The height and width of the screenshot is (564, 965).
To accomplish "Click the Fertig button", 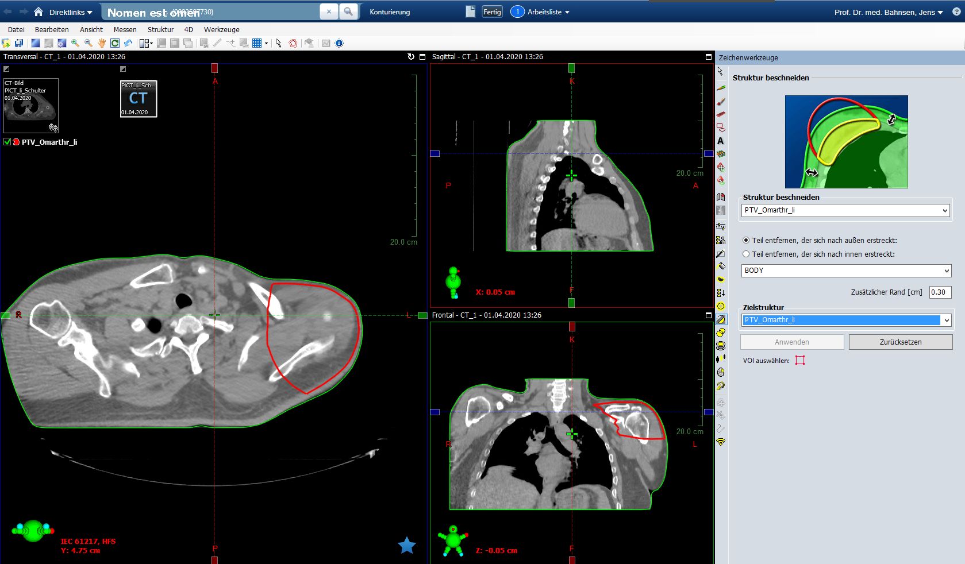I will pos(492,12).
